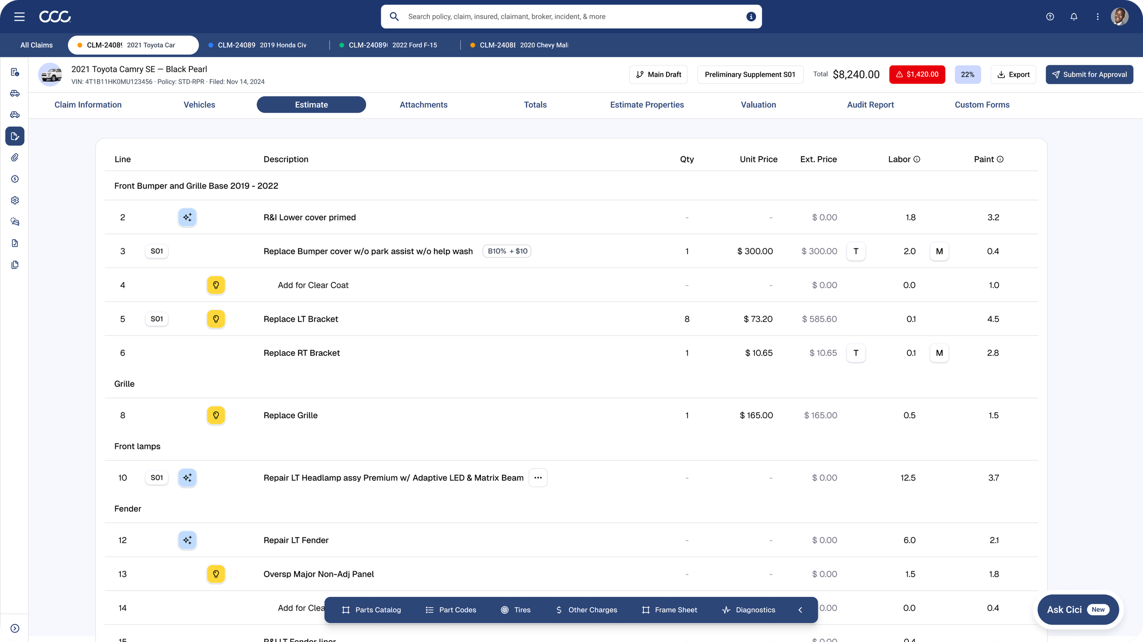Open Frame Sheet from bottom toolbar
The height and width of the screenshot is (642, 1143).
(670, 610)
